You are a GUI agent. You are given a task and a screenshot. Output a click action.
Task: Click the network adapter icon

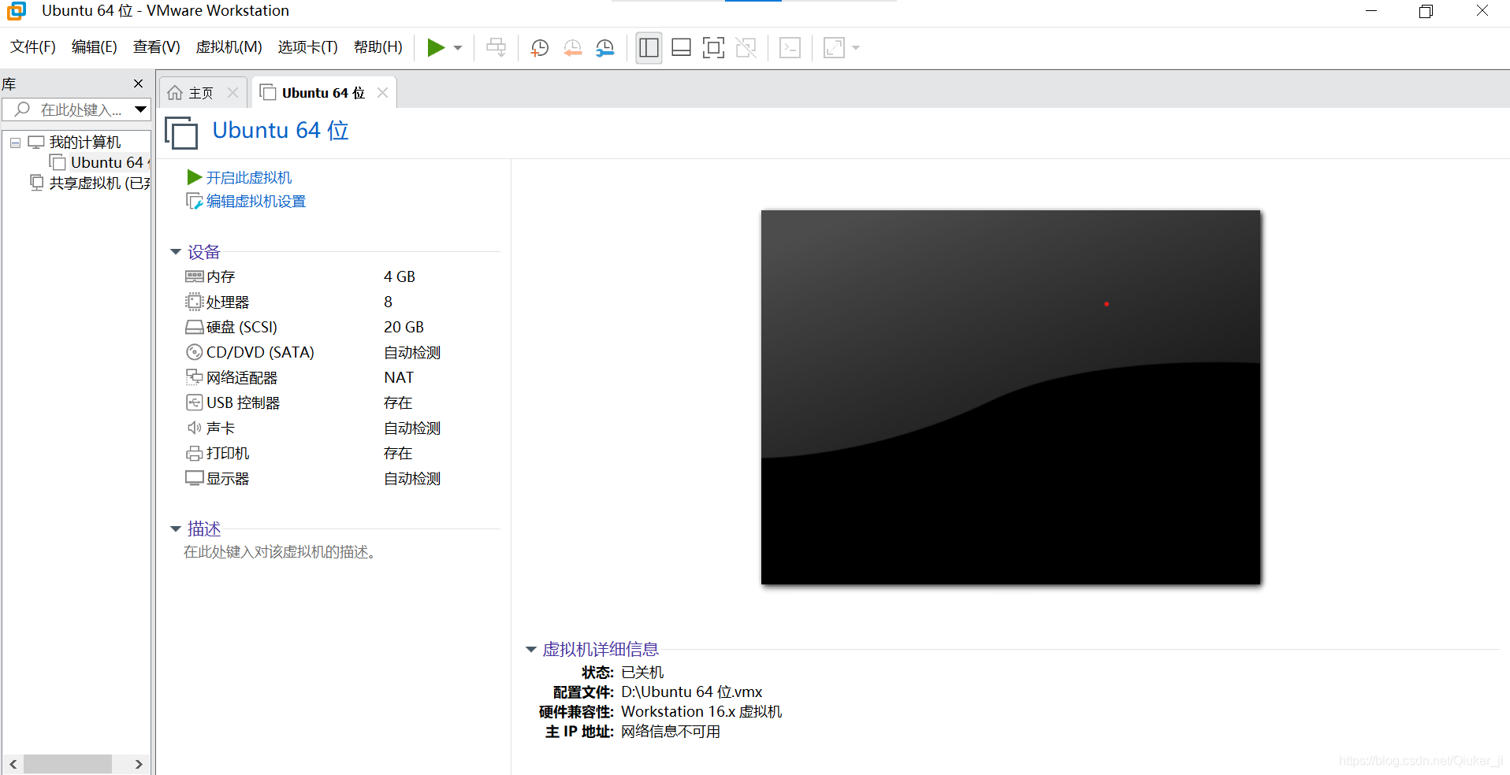pos(195,377)
